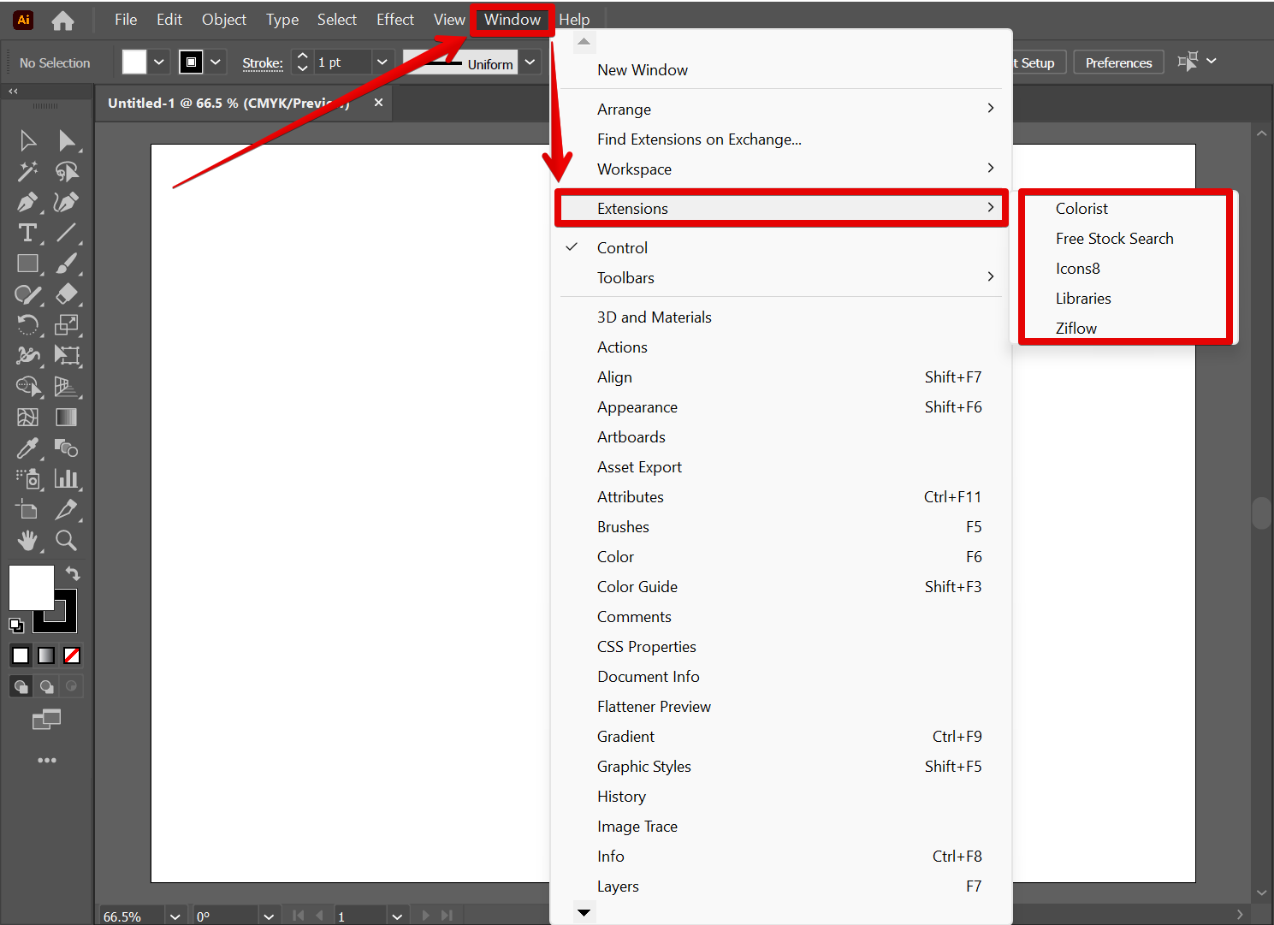This screenshot has height=925, width=1274.
Task: Select the Pen tool
Action: pos(27,202)
